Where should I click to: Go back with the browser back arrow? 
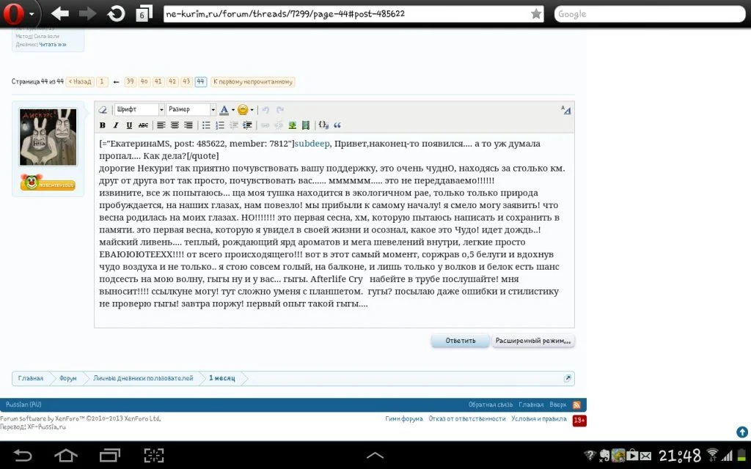coord(60,13)
